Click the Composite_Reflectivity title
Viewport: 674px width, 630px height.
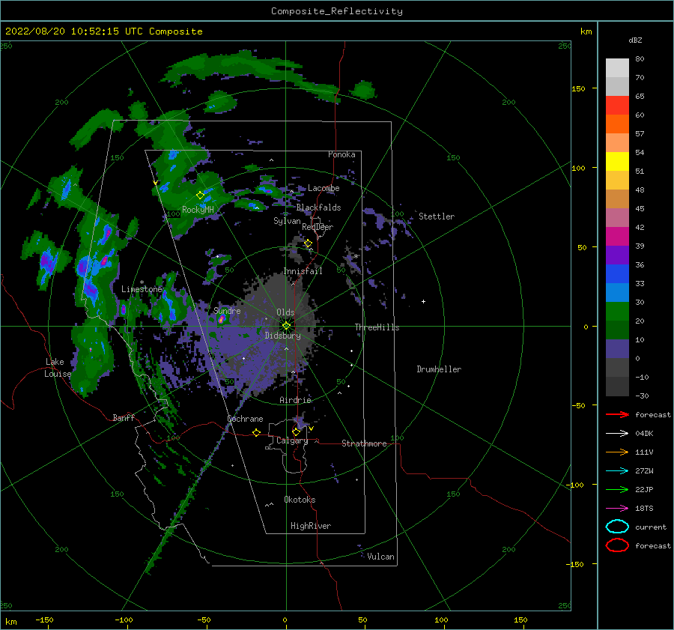(337, 11)
